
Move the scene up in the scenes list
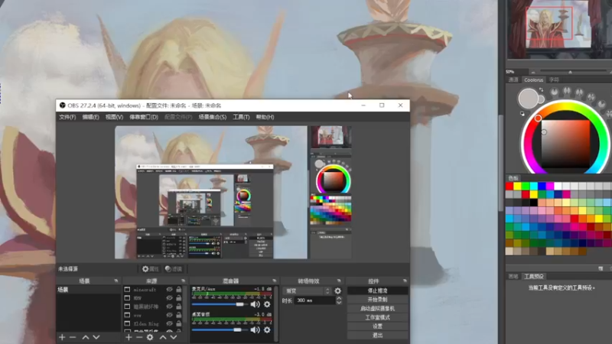click(x=86, y=337)
